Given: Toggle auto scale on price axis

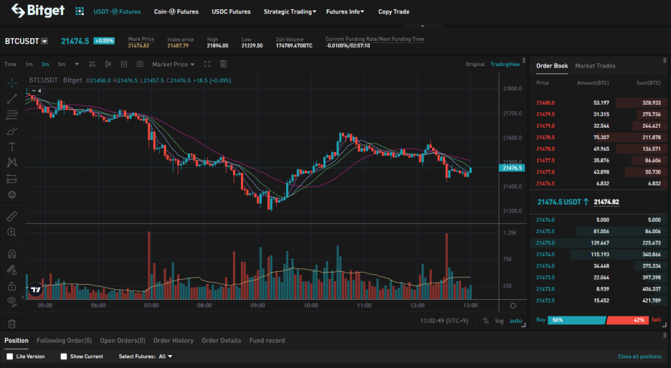Looking at the screenshot, I should (x=515, y=321).
